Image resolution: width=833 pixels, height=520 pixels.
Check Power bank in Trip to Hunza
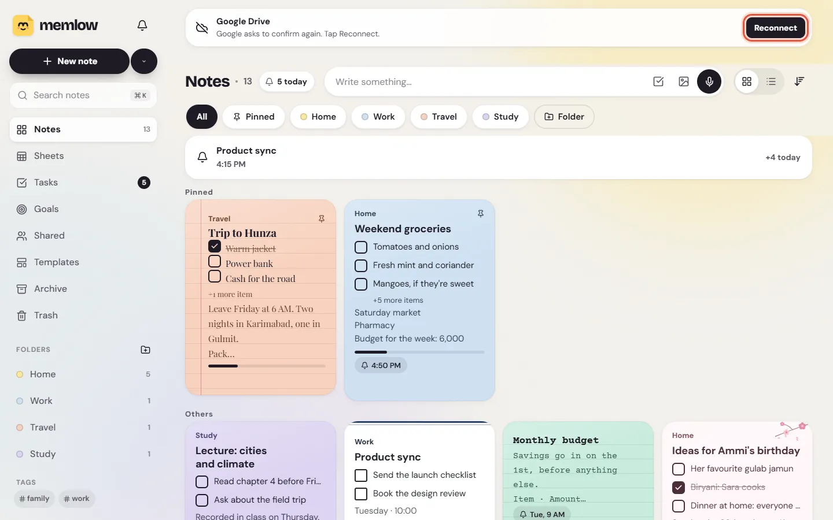[x=215, y=261]
